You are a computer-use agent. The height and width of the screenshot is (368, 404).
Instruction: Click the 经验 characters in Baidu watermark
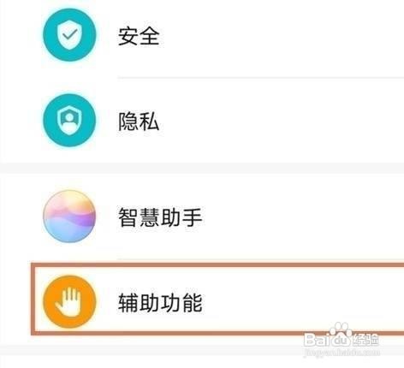365,340
